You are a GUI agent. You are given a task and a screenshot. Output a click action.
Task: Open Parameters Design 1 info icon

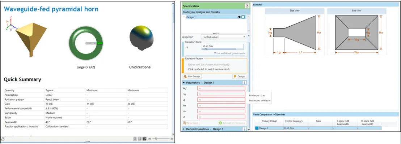click(244, 83)
